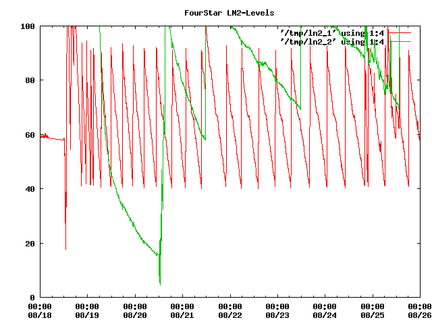Image resolution: width=432 pixels, height=324 pixels.
Task: Click the 08/25 date label on x-axis
Action: [372, 315]
